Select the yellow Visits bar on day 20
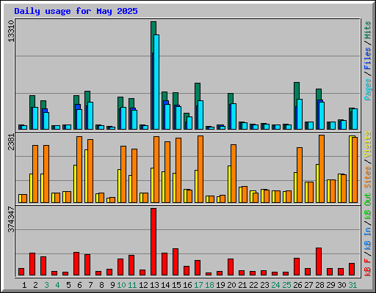This screenshot has width=376, height=293. [x=229, y=184]
